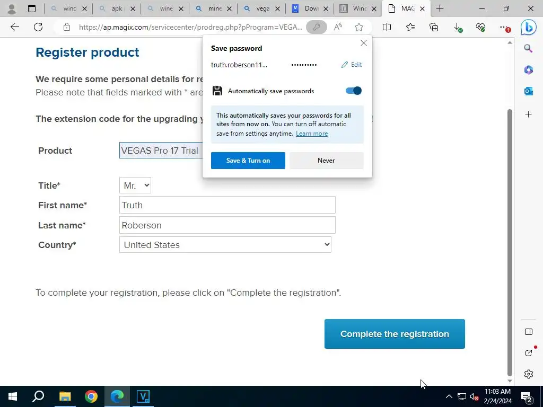The image size is (543, 407).
Task: Toggle sidebar visibility panel icon
Action: [x=529, y=332]
